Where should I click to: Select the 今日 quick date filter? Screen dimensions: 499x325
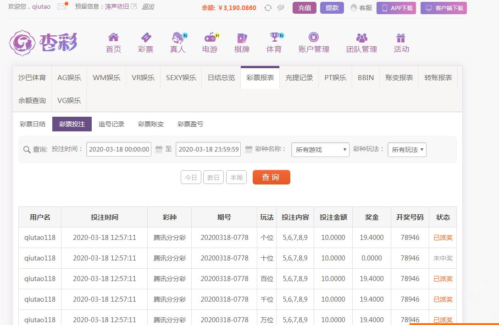click(x=191, y=178)
